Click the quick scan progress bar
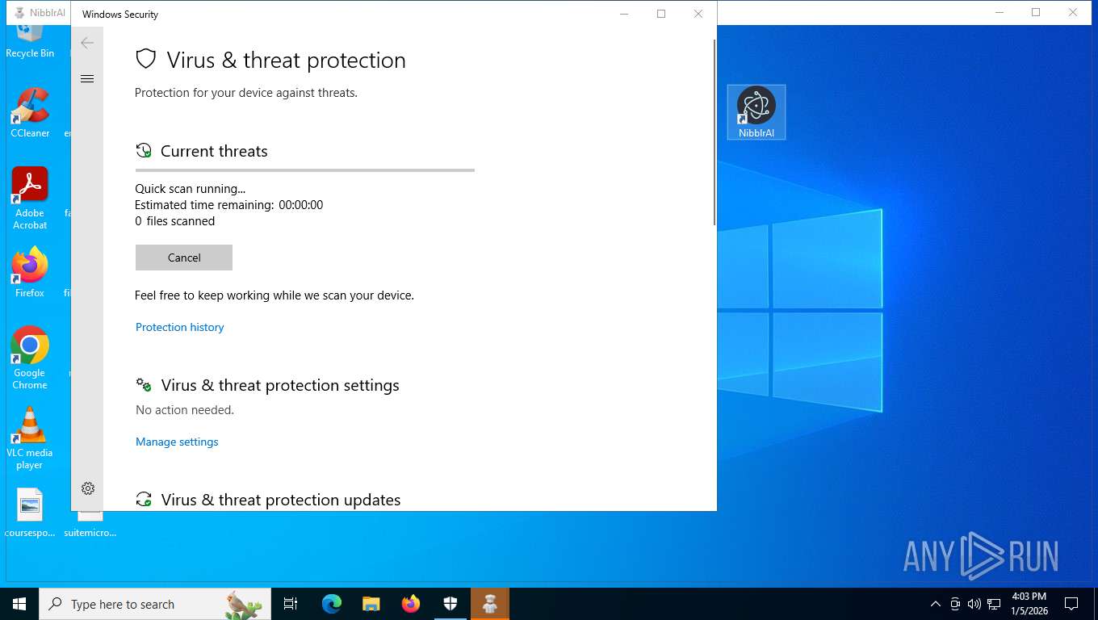This screenshot has height=620, width=1098. coord(305,170)
